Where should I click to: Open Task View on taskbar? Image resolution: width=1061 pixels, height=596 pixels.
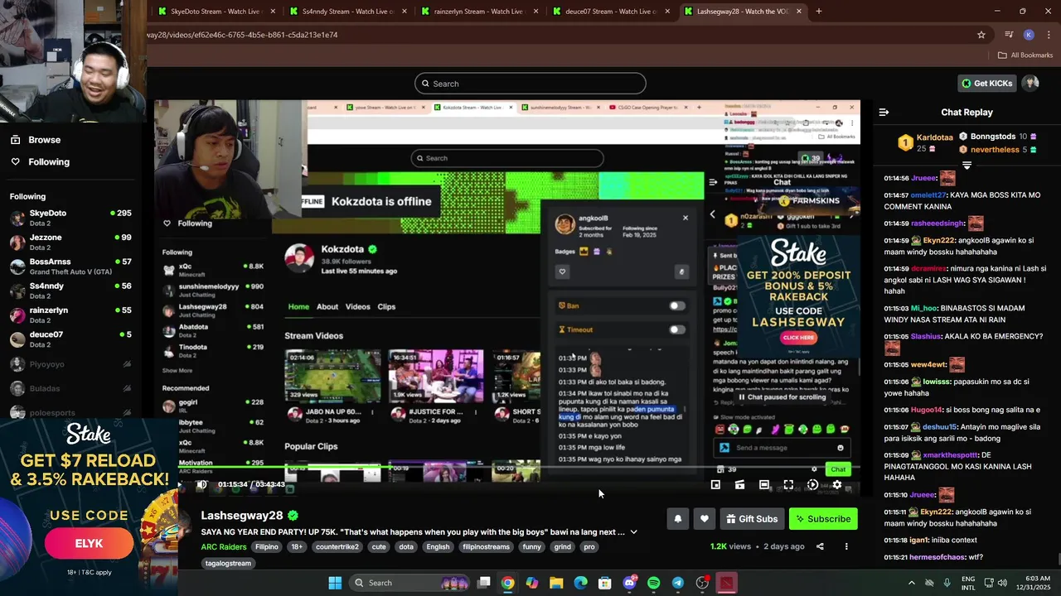tap(484, 583)
